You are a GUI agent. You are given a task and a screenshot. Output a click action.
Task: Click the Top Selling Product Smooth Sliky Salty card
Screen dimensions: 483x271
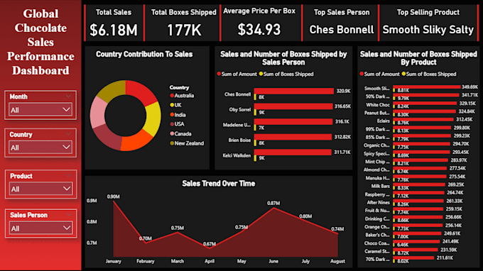tap(428, 23)
